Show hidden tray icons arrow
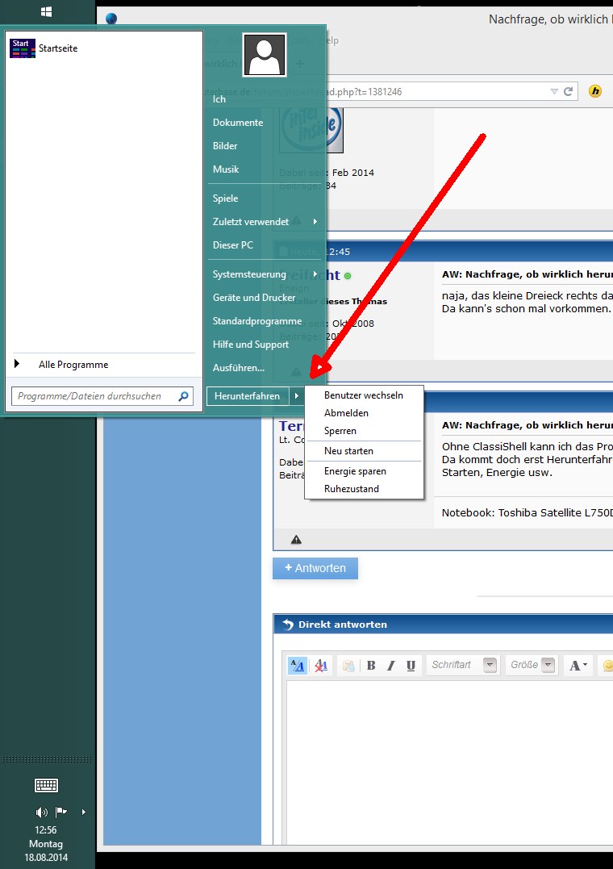This screenshot has width=613, height=869. (84, 812)
